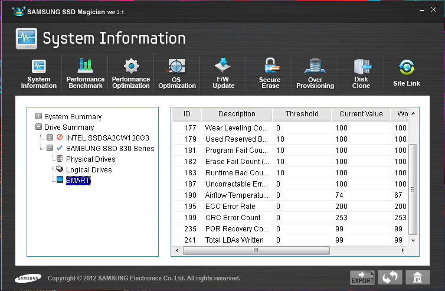Open the Site Link globe icon
The width and height of the screenshot is (445, 291).
coord(407,67)
